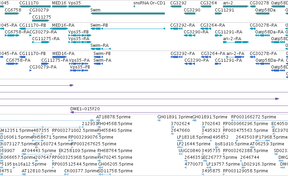
Task: Click the CG30278-RA transcript label
Action: click(x=263, y=25)
